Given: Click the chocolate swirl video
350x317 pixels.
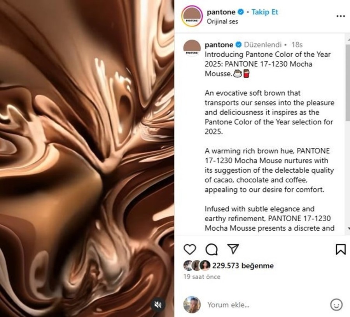Looking at the screenshot, I should tap(87, 159).
